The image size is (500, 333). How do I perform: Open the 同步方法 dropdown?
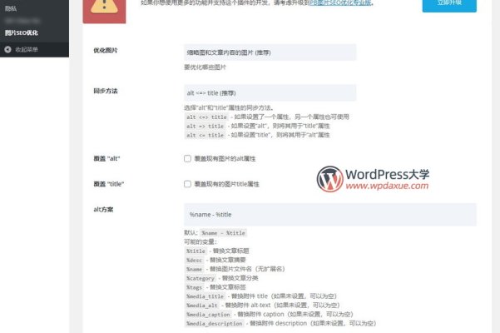[x=270, y=92]
